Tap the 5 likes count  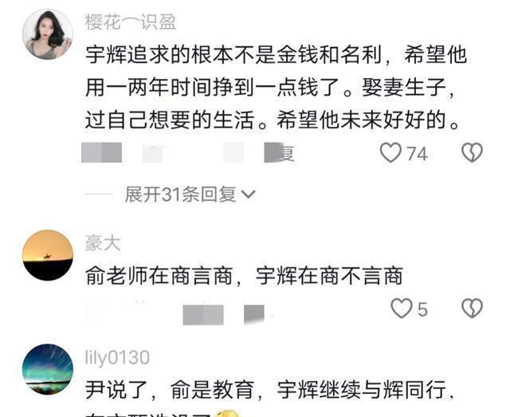(x=422, y=309)
